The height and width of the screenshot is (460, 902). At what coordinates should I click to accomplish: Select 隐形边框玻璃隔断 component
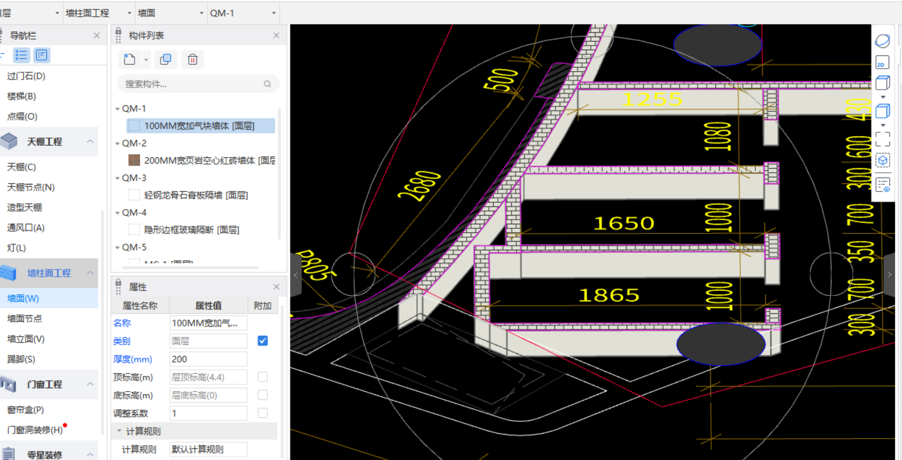pos(192,229)
